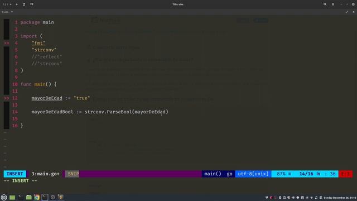Click 'func main()' on line 10
The width and height of the screenshot is (357, 201).
[x=36, y=84]
